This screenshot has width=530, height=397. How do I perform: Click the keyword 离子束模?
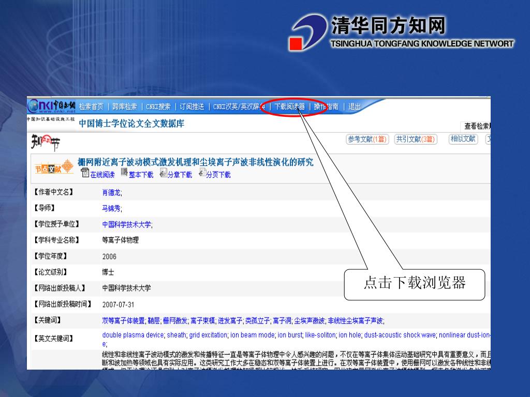[x=203, y=320]
